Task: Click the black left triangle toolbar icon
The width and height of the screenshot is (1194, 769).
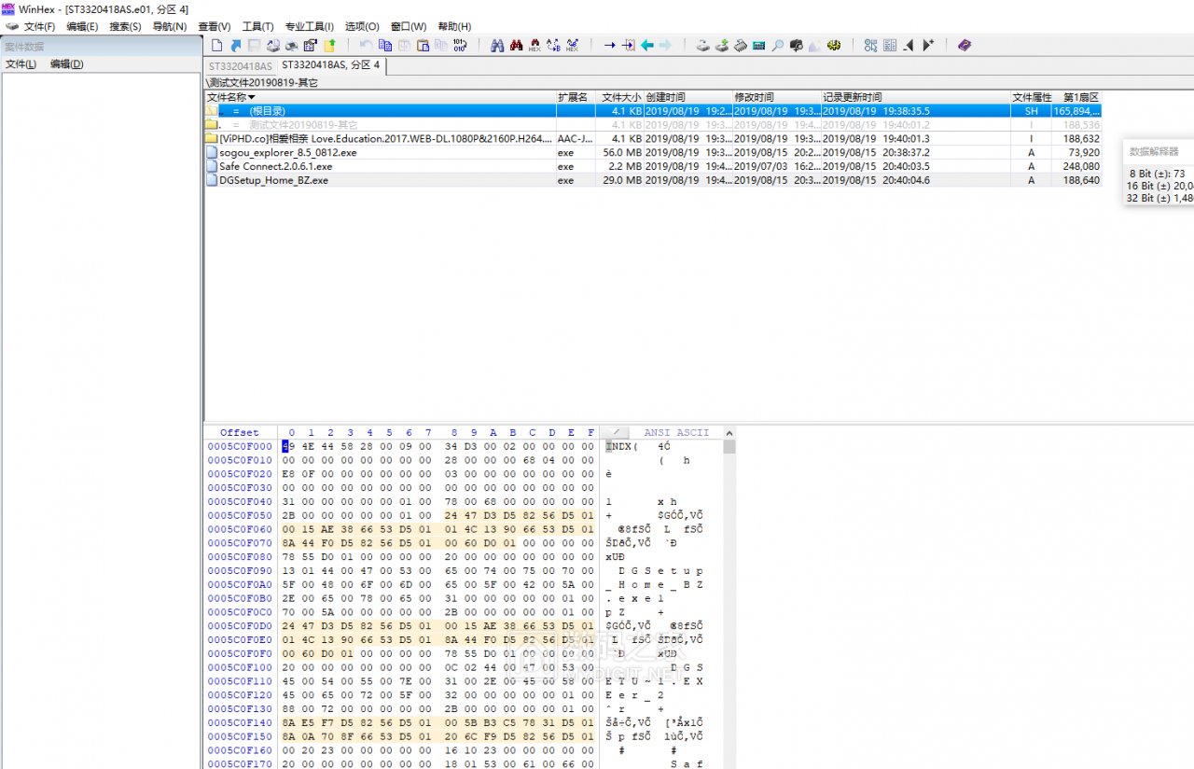Action: click(x=908, y=45)
